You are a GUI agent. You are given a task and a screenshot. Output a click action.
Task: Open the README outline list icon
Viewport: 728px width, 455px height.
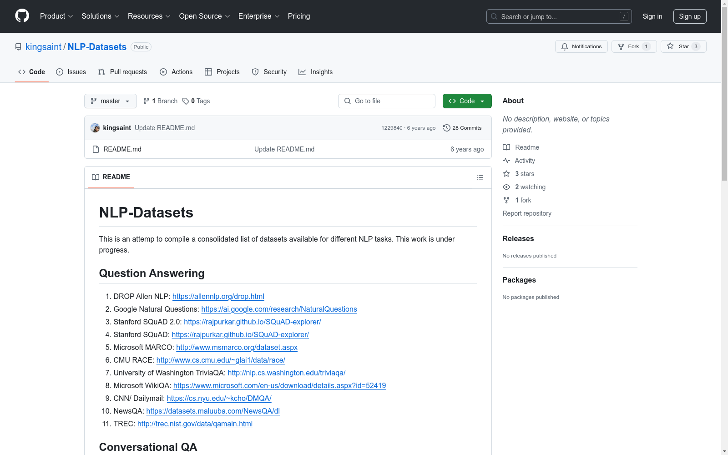(x=480, y=177)
